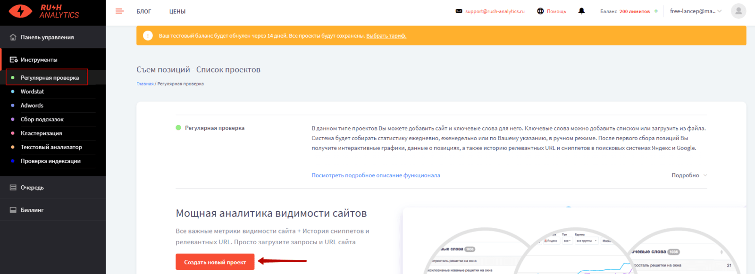Click the page title Съем позиций - Список проектов
Screen dimensions: 755x274
(x=198, y=70)
